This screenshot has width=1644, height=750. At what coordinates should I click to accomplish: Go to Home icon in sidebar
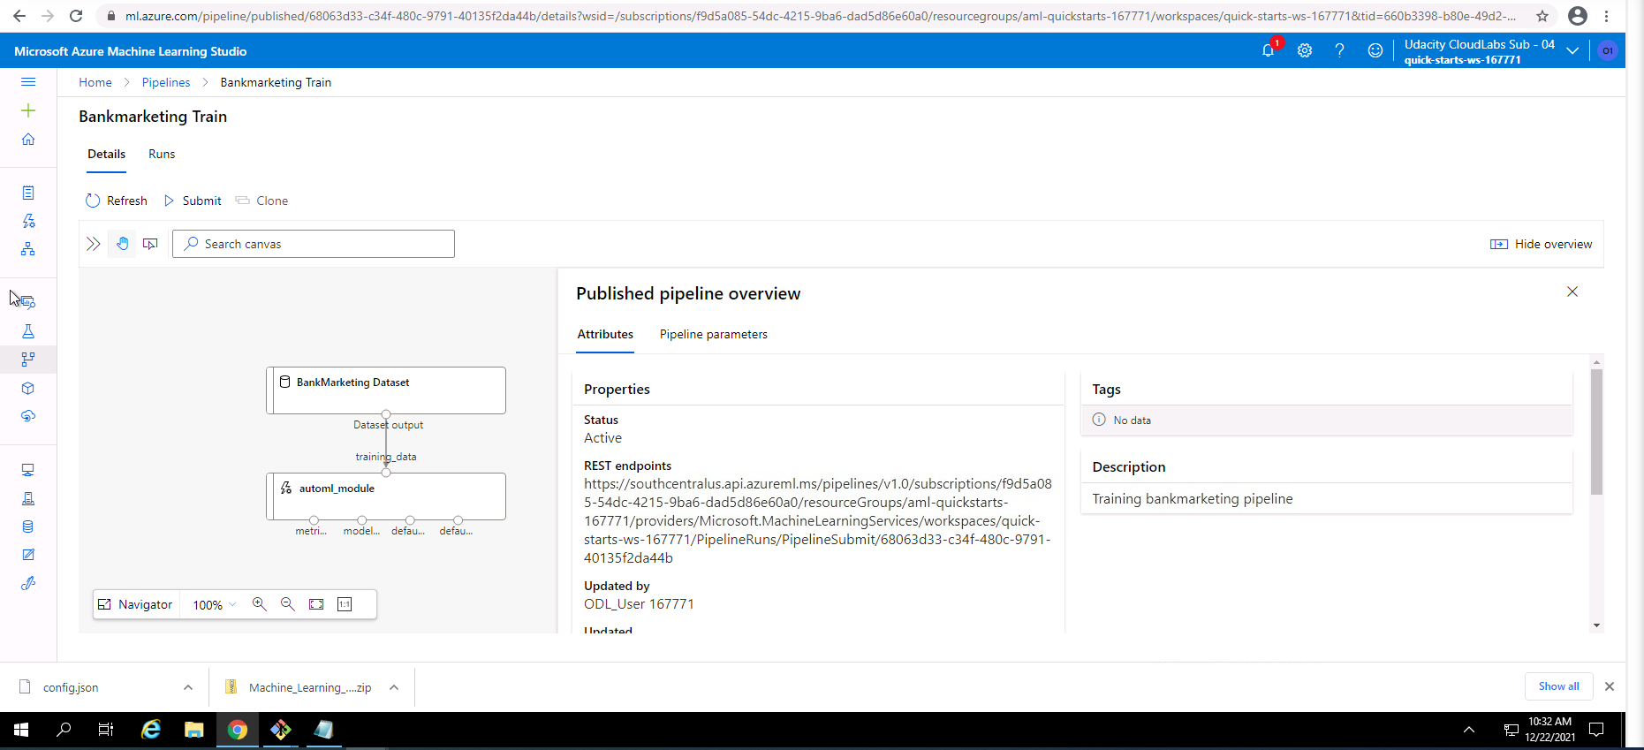[28, 140]
